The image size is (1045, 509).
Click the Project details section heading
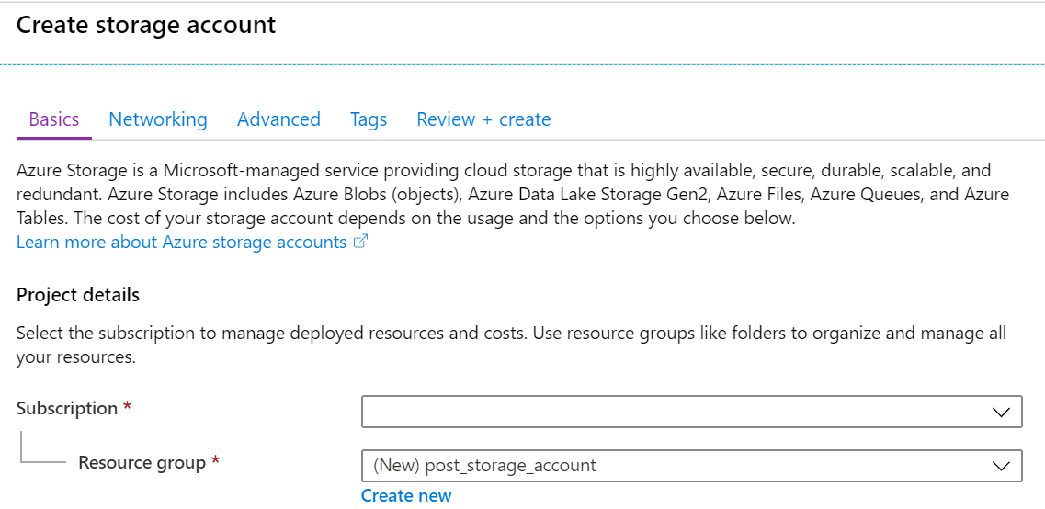click(x=78, y=295)
